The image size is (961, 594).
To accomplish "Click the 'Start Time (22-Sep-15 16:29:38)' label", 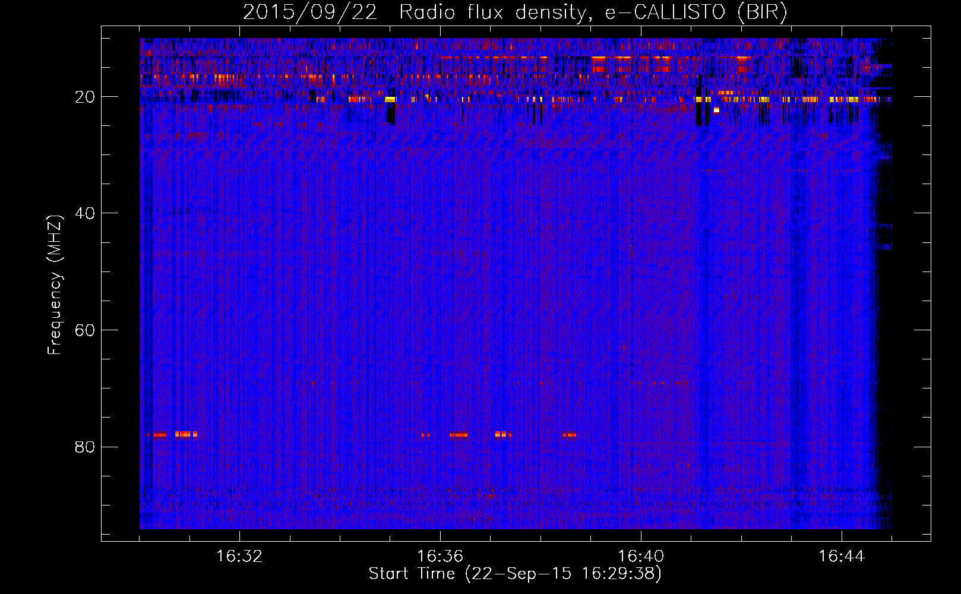I will [x=515, y=574].
